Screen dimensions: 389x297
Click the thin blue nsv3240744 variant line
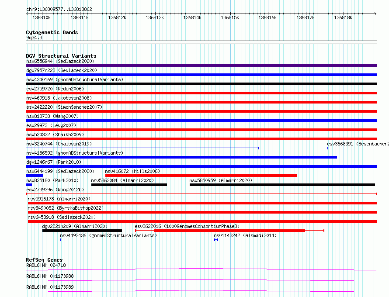point(142,148)
